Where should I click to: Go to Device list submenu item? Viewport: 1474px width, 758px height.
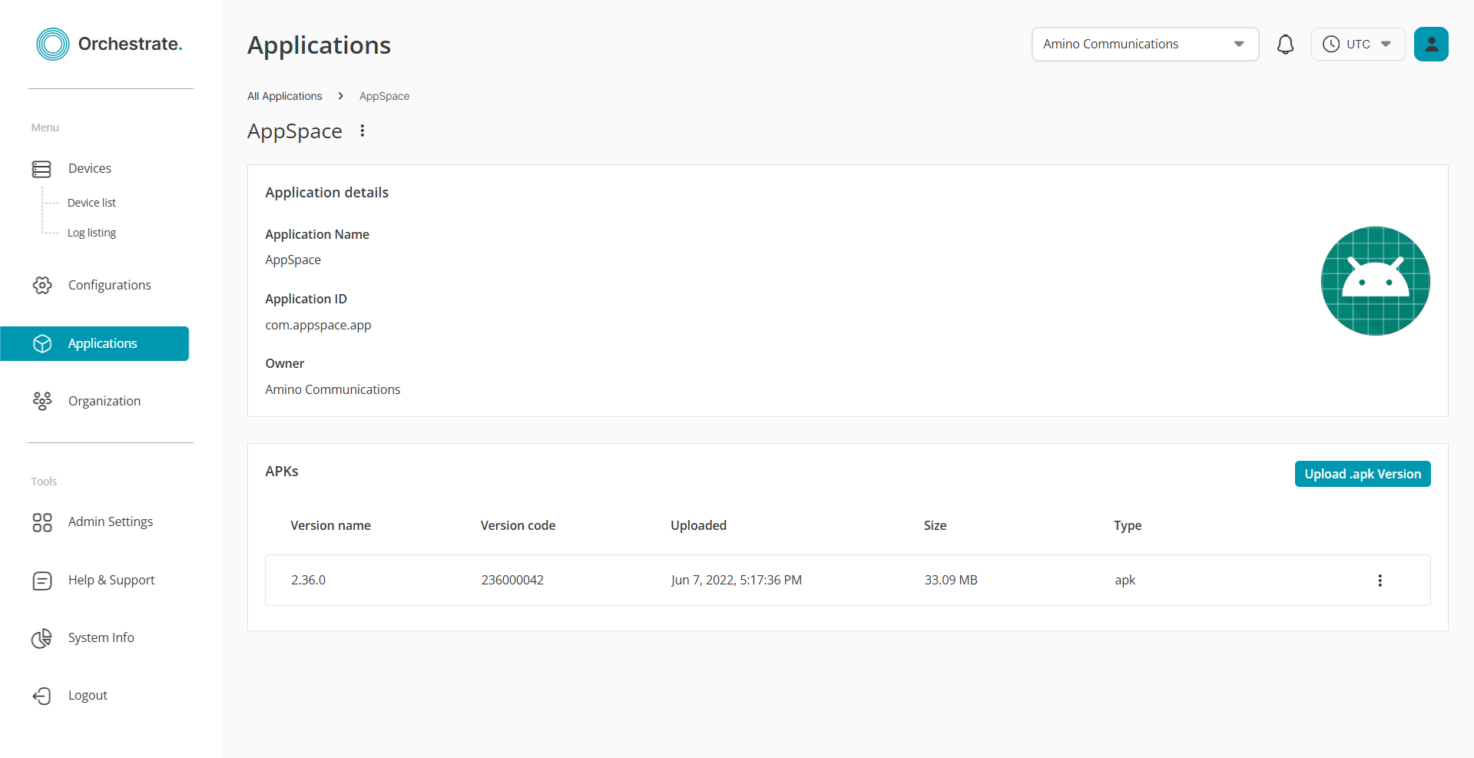(91, 203)
